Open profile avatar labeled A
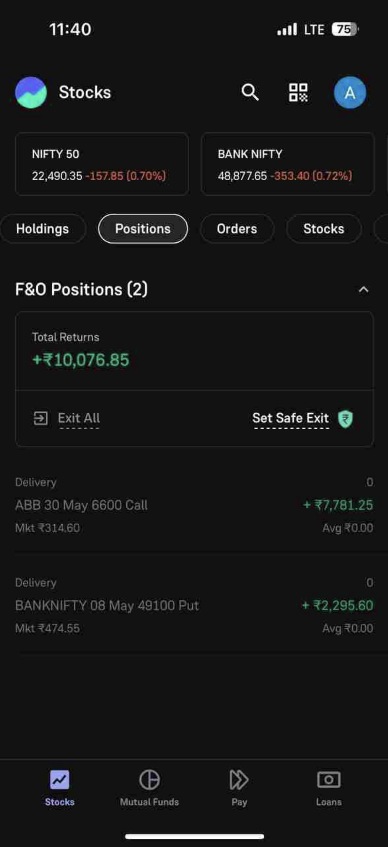This screenshot has height=847, width=388. click(350, 92)
